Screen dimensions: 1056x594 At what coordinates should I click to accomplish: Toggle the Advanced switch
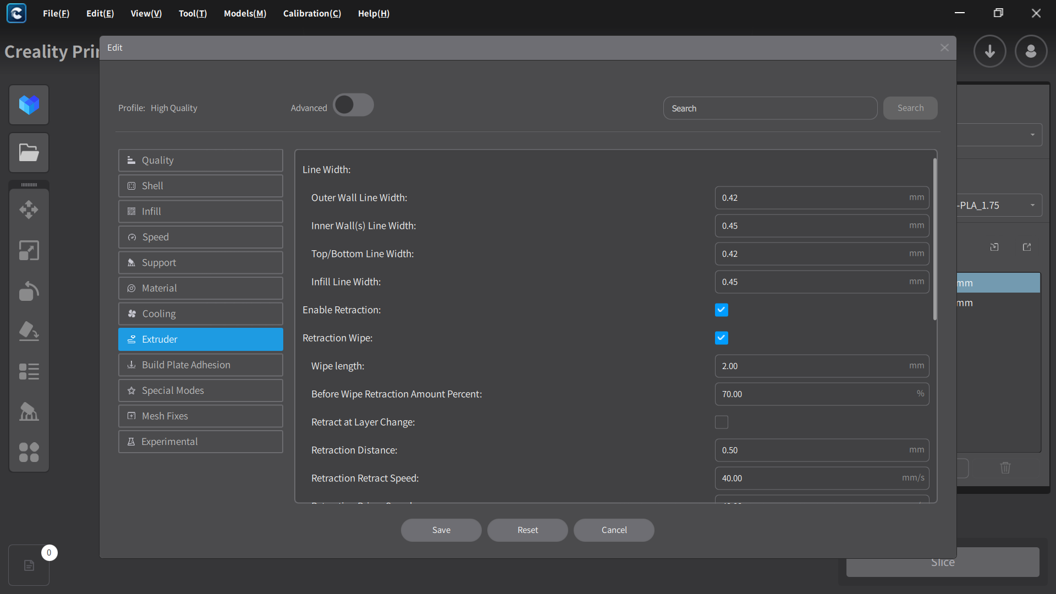(x=353, y=105)
